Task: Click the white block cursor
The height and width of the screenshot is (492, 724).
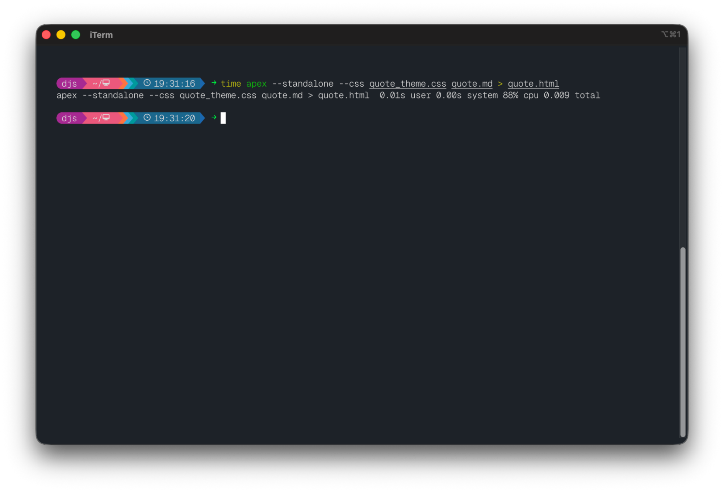Action: tap(223, 118)
